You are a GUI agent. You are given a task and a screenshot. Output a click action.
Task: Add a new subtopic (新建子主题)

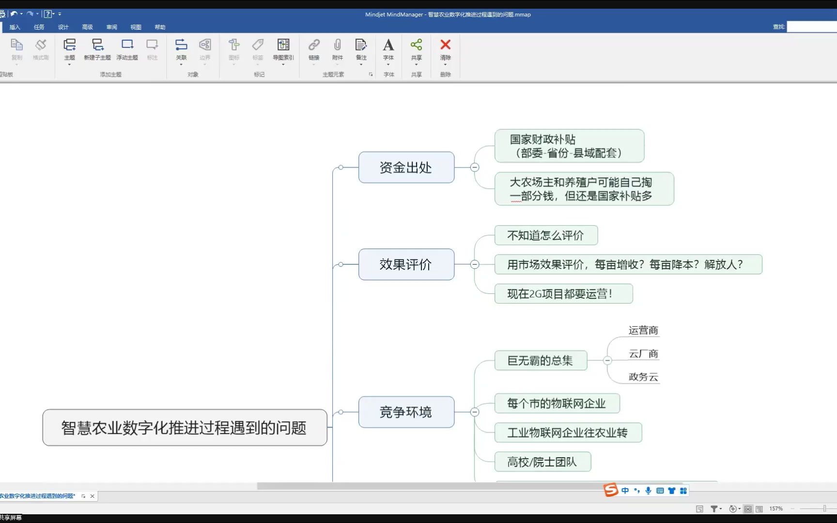[x=97, y=45]
